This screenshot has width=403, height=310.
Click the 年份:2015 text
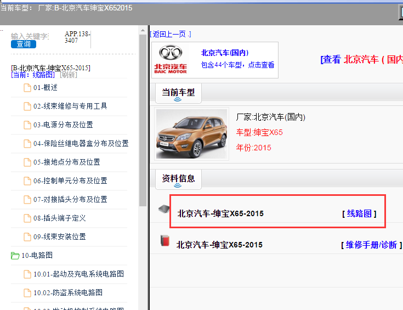(x=253, y=148)
